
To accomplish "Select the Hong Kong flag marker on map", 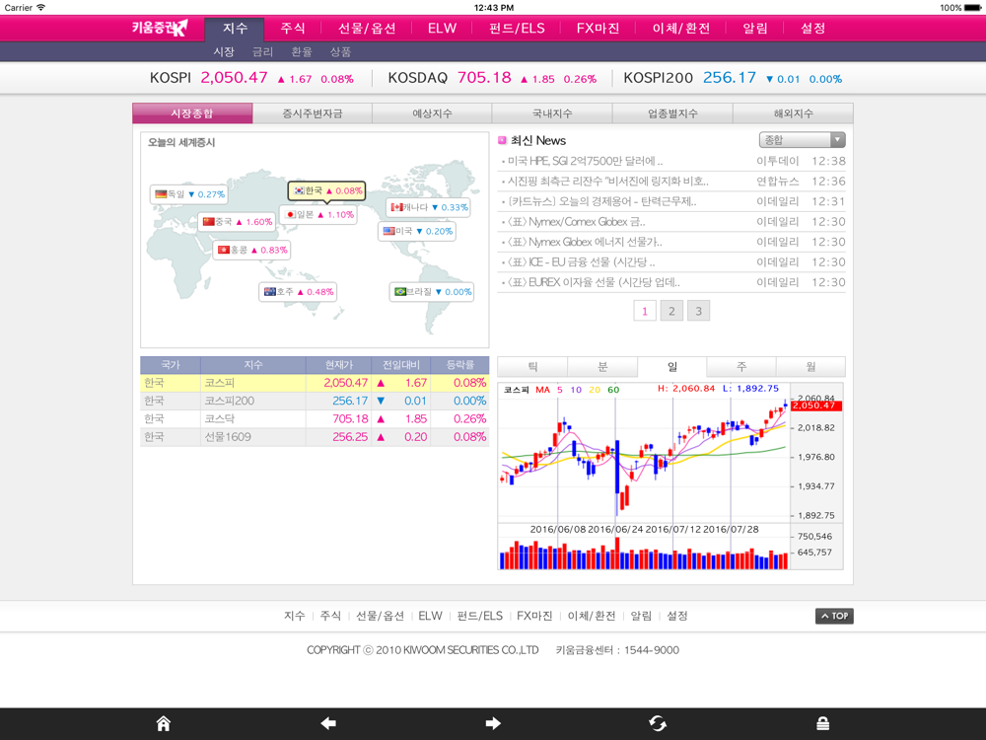I will [x=252, y=250].
